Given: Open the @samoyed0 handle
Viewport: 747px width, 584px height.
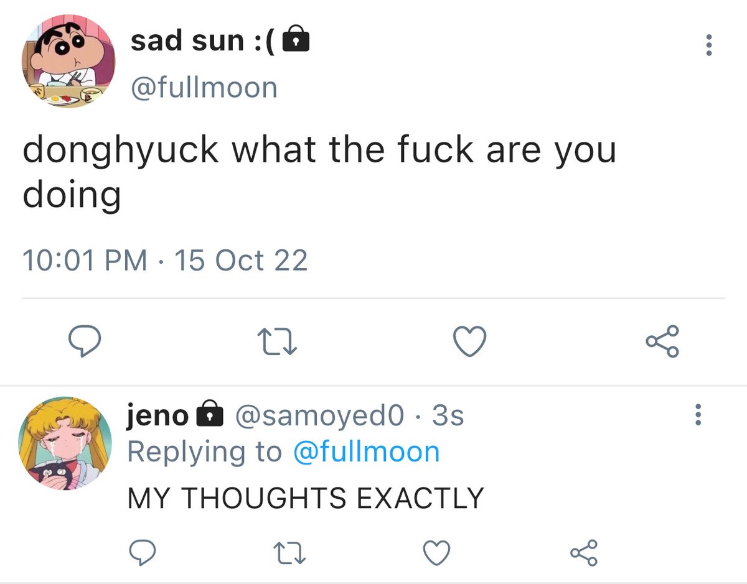Looking at the screenshot, I should point(319,415).
